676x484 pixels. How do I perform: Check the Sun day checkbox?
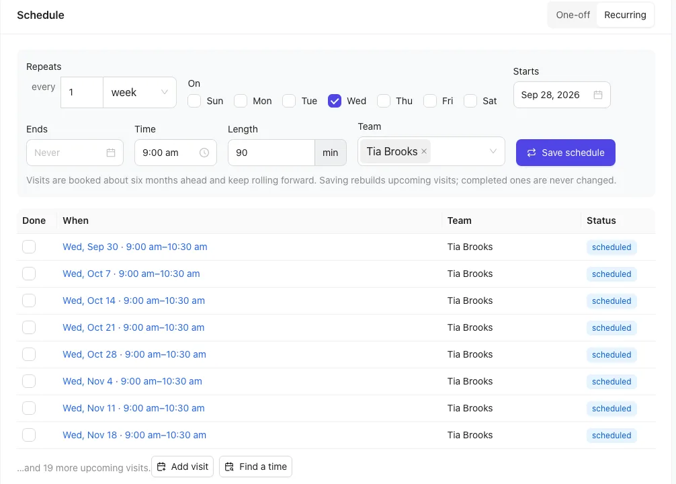click(x=194, y=101)
